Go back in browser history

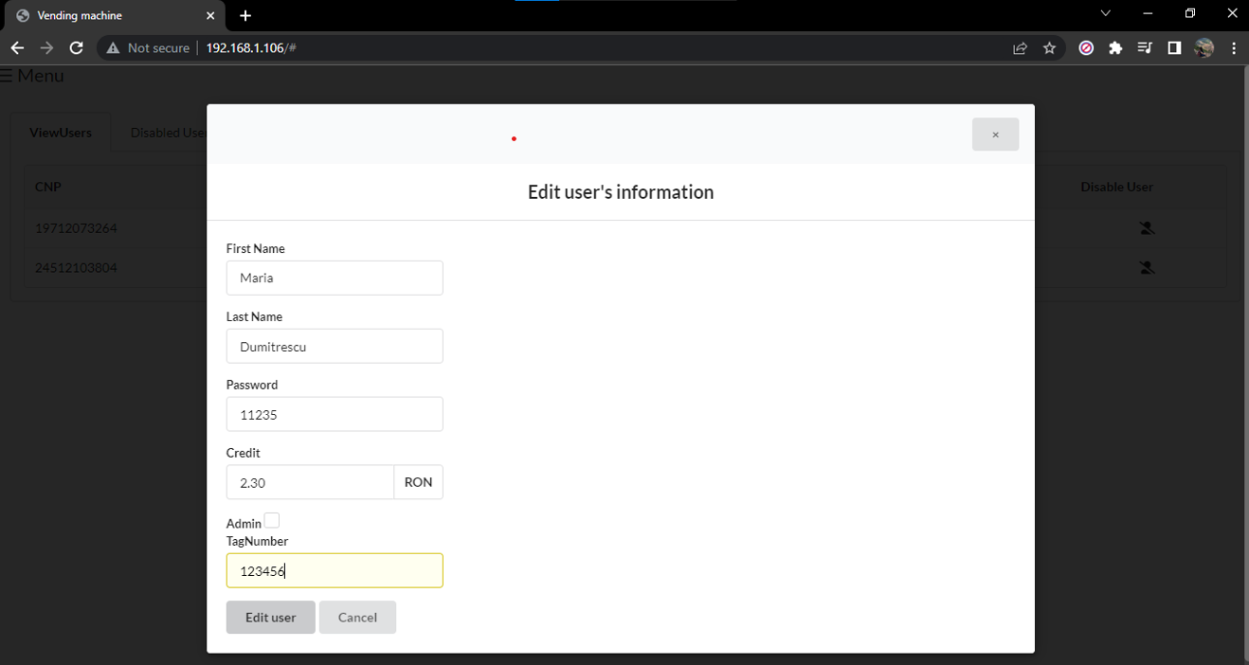(x=17, y=47)
